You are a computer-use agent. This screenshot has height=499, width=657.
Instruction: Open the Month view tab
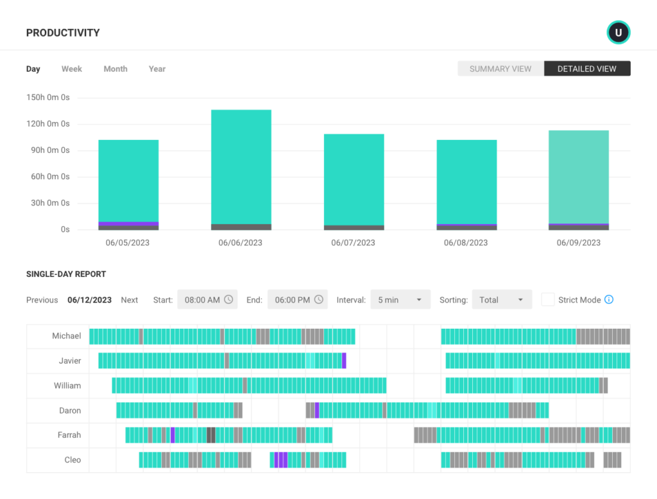(115, 69)
